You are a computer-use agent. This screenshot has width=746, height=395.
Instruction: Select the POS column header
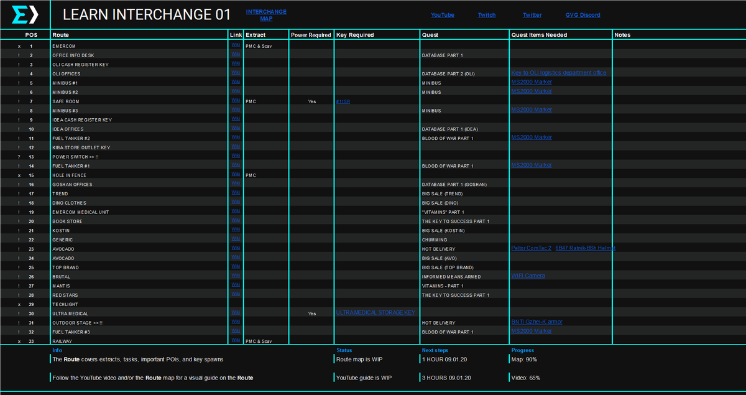pyautogui.click(x=31, y=35)
